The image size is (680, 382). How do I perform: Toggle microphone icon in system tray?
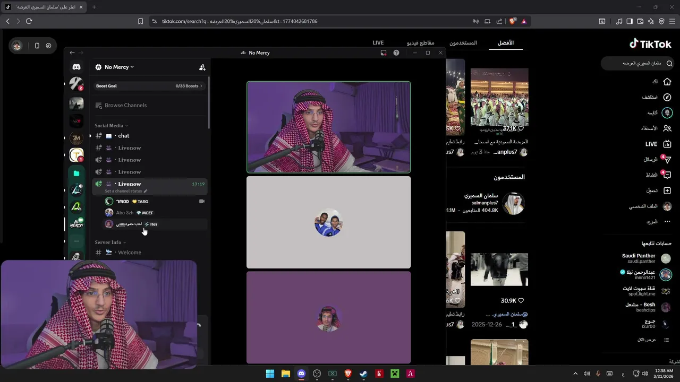598,374
